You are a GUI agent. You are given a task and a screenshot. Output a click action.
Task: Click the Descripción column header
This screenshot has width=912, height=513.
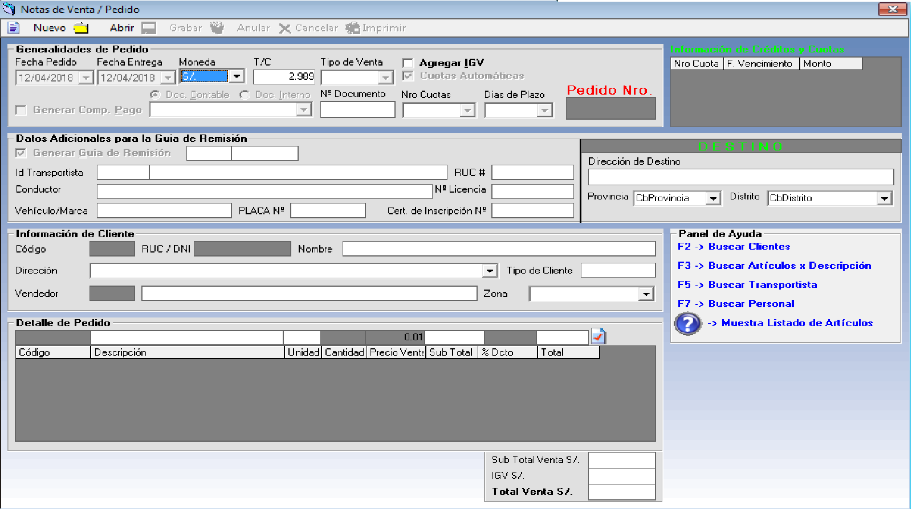pyautogui.click(x=187, y=352)
